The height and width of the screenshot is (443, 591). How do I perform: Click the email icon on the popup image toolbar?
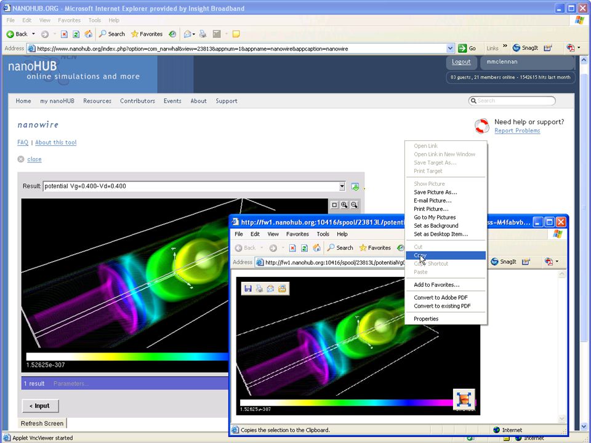coord(271,289)
